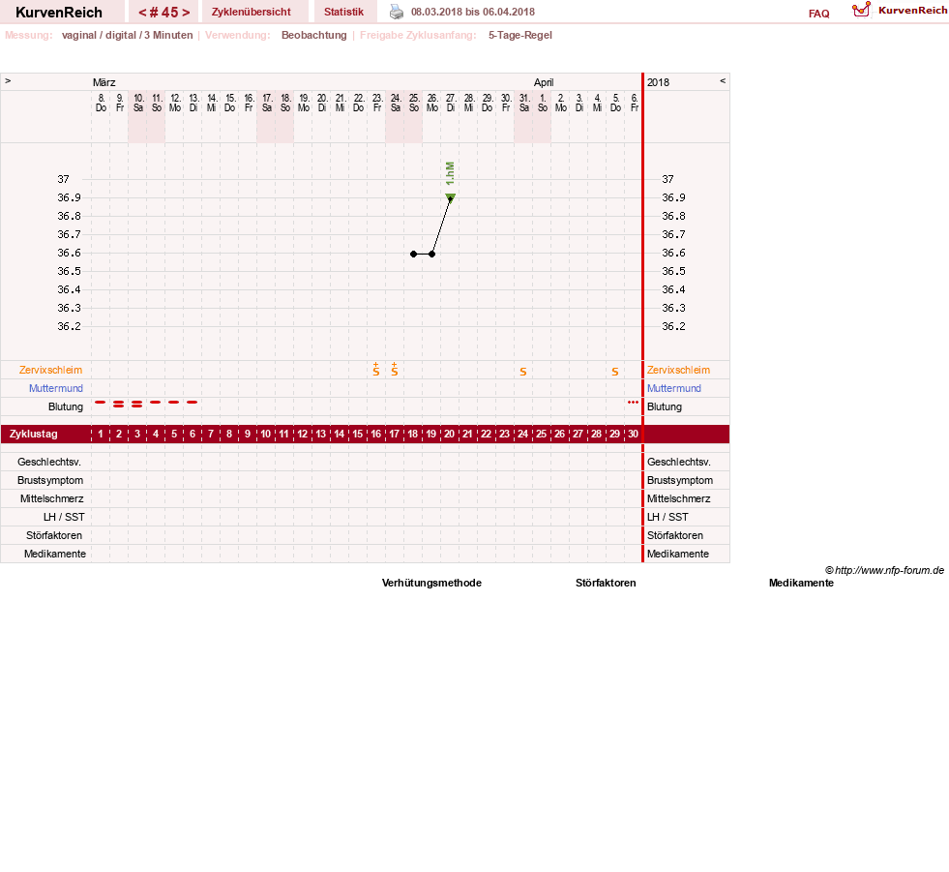Open the FAQ link
949x872 pixels.
coord(818,14)
